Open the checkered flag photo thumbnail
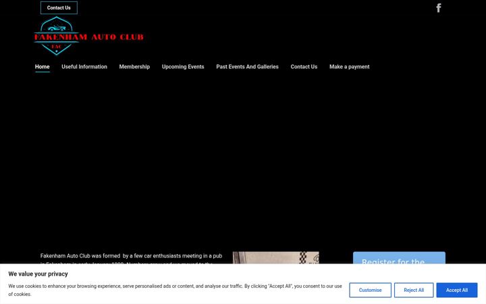This screenshot has width=486, height=304. pos(276,258)
